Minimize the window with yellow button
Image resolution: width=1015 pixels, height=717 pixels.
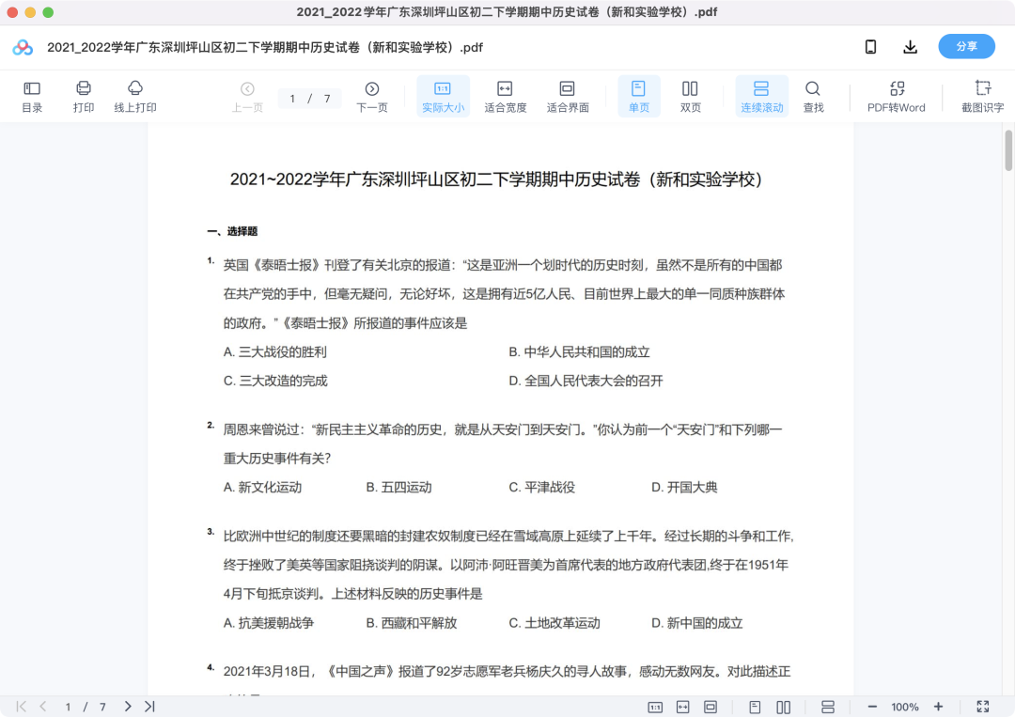tap(30, 12)
